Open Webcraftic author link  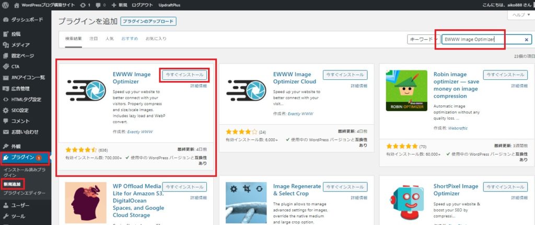point(458,128)
